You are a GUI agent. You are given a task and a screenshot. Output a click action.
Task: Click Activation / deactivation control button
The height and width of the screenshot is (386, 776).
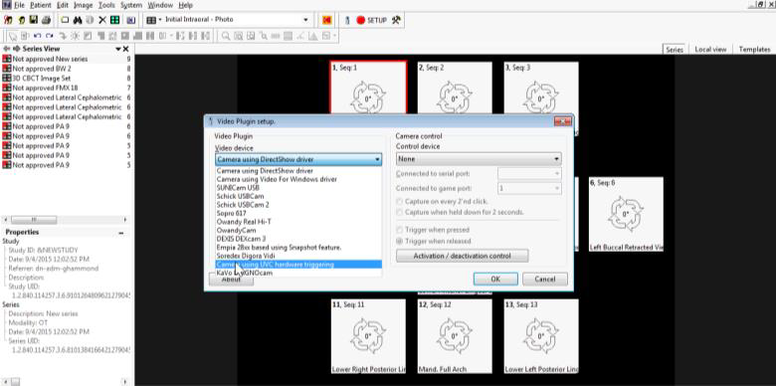tap(462, 256)
